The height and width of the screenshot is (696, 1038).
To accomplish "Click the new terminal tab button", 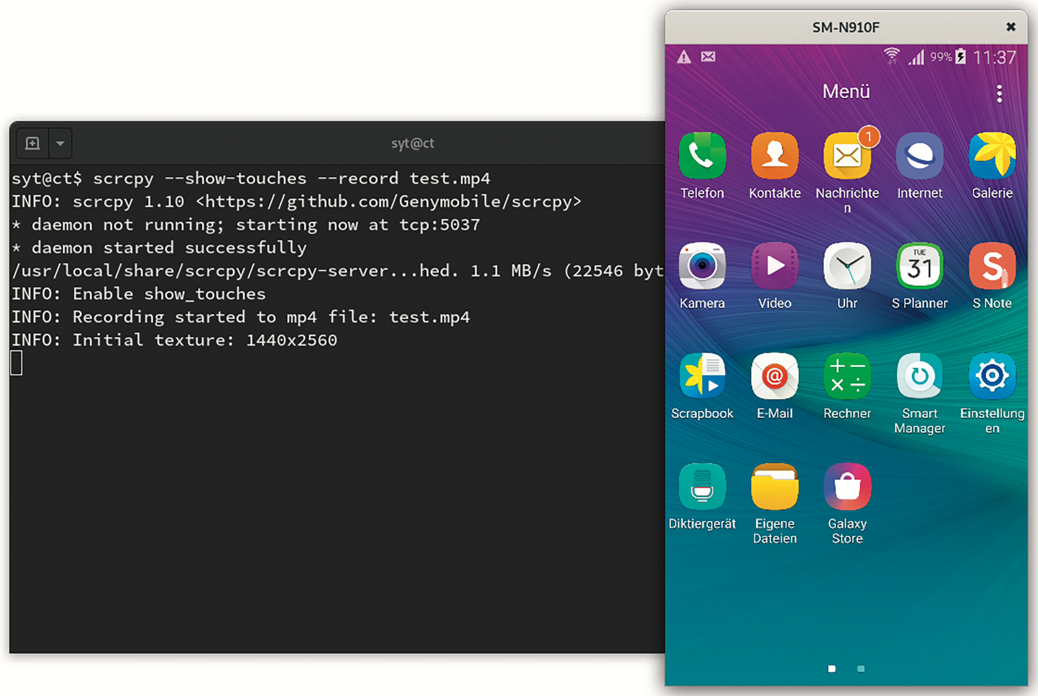I will pos(32,143).
